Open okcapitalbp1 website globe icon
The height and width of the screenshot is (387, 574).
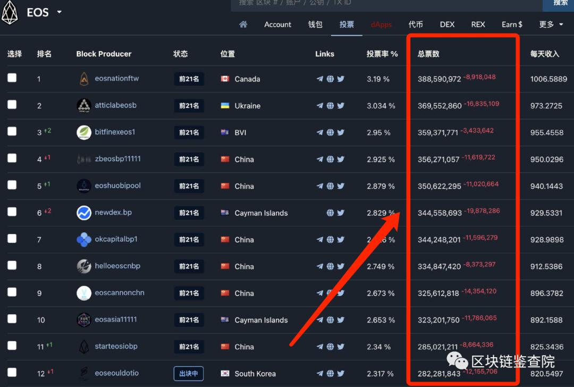(x=330, y=239)
